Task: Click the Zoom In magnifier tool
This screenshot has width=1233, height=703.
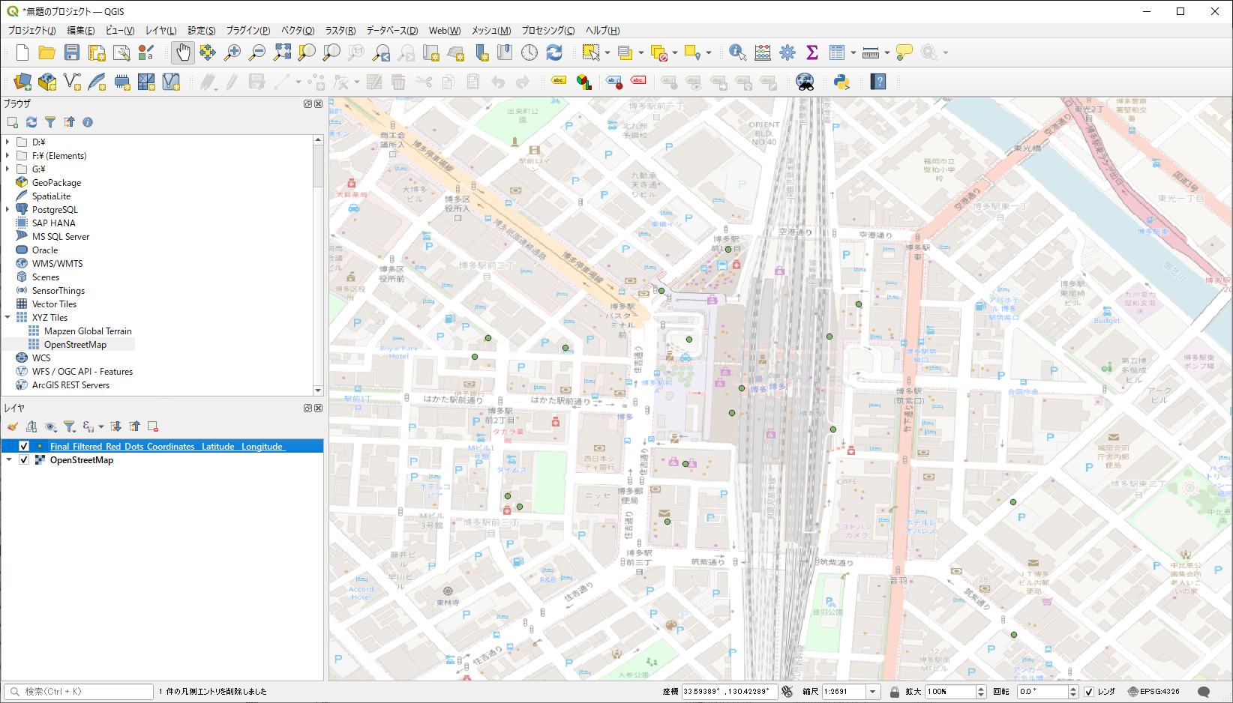Action: 232,52
